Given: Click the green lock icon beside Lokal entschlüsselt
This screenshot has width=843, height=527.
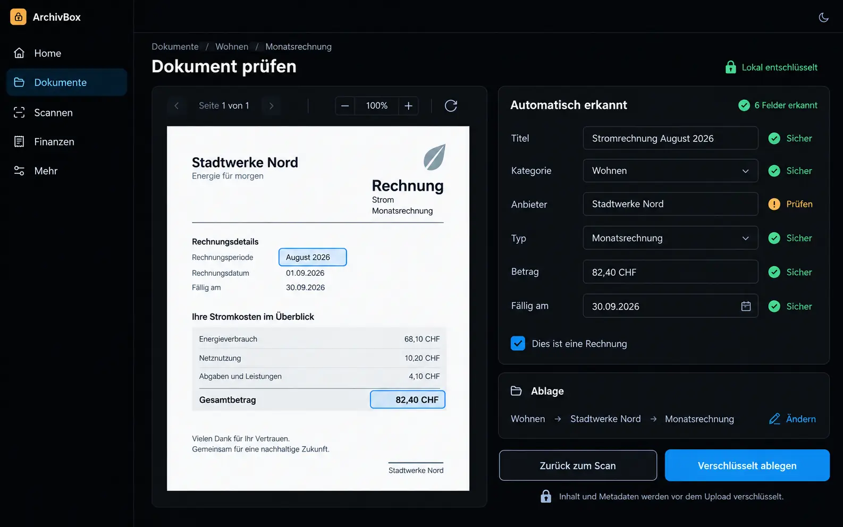Looking at the screenshot, I should point(731,67).
